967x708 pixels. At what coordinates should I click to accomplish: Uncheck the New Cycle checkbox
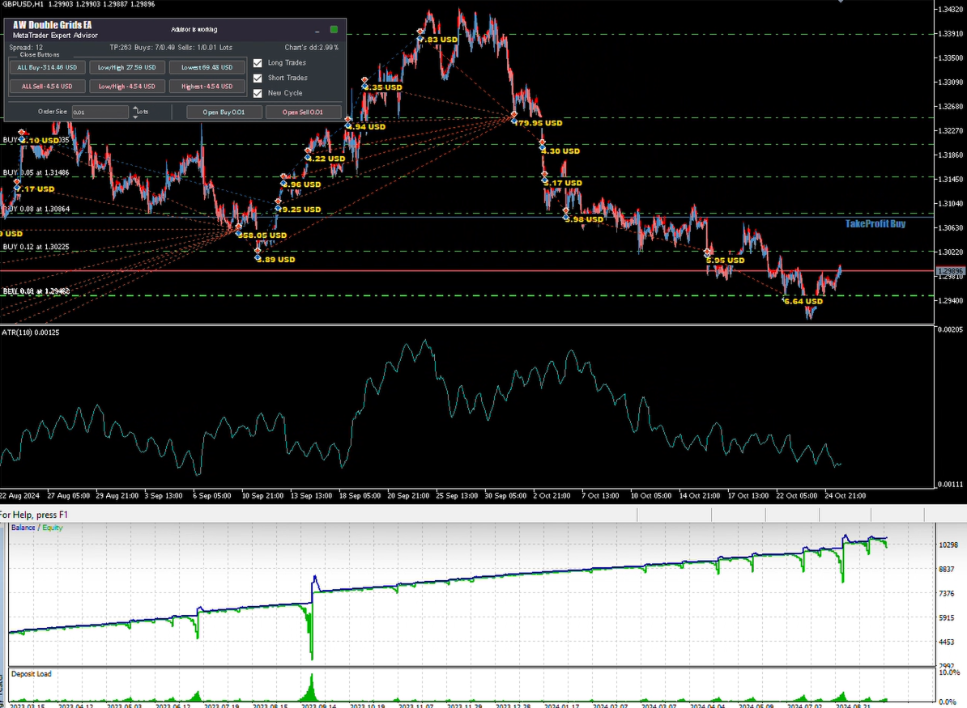[258, 93]
